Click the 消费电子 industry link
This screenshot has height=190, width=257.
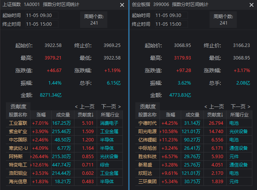[x=108, y=123]
